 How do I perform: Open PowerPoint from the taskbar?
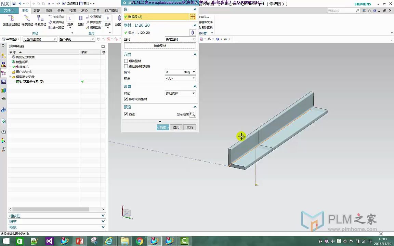(79, 241)
